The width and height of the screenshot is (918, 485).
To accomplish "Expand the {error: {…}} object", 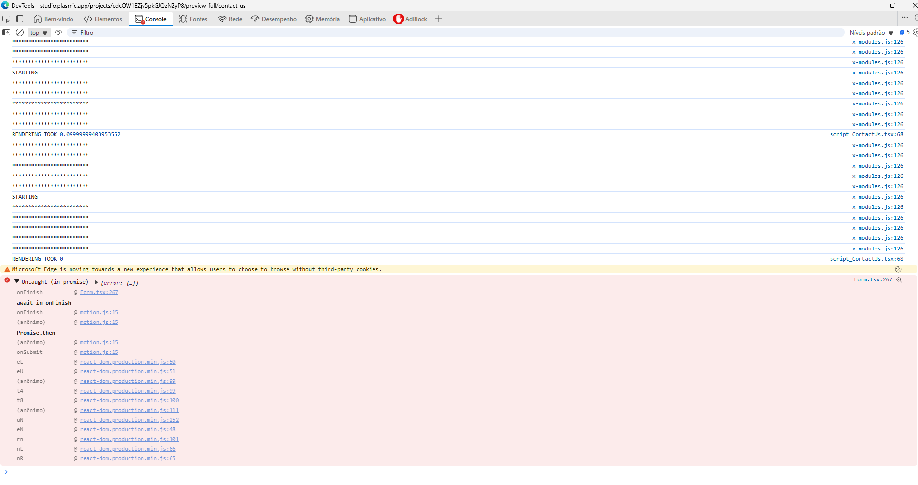I will pyautogui.click(x=96, y=282).
